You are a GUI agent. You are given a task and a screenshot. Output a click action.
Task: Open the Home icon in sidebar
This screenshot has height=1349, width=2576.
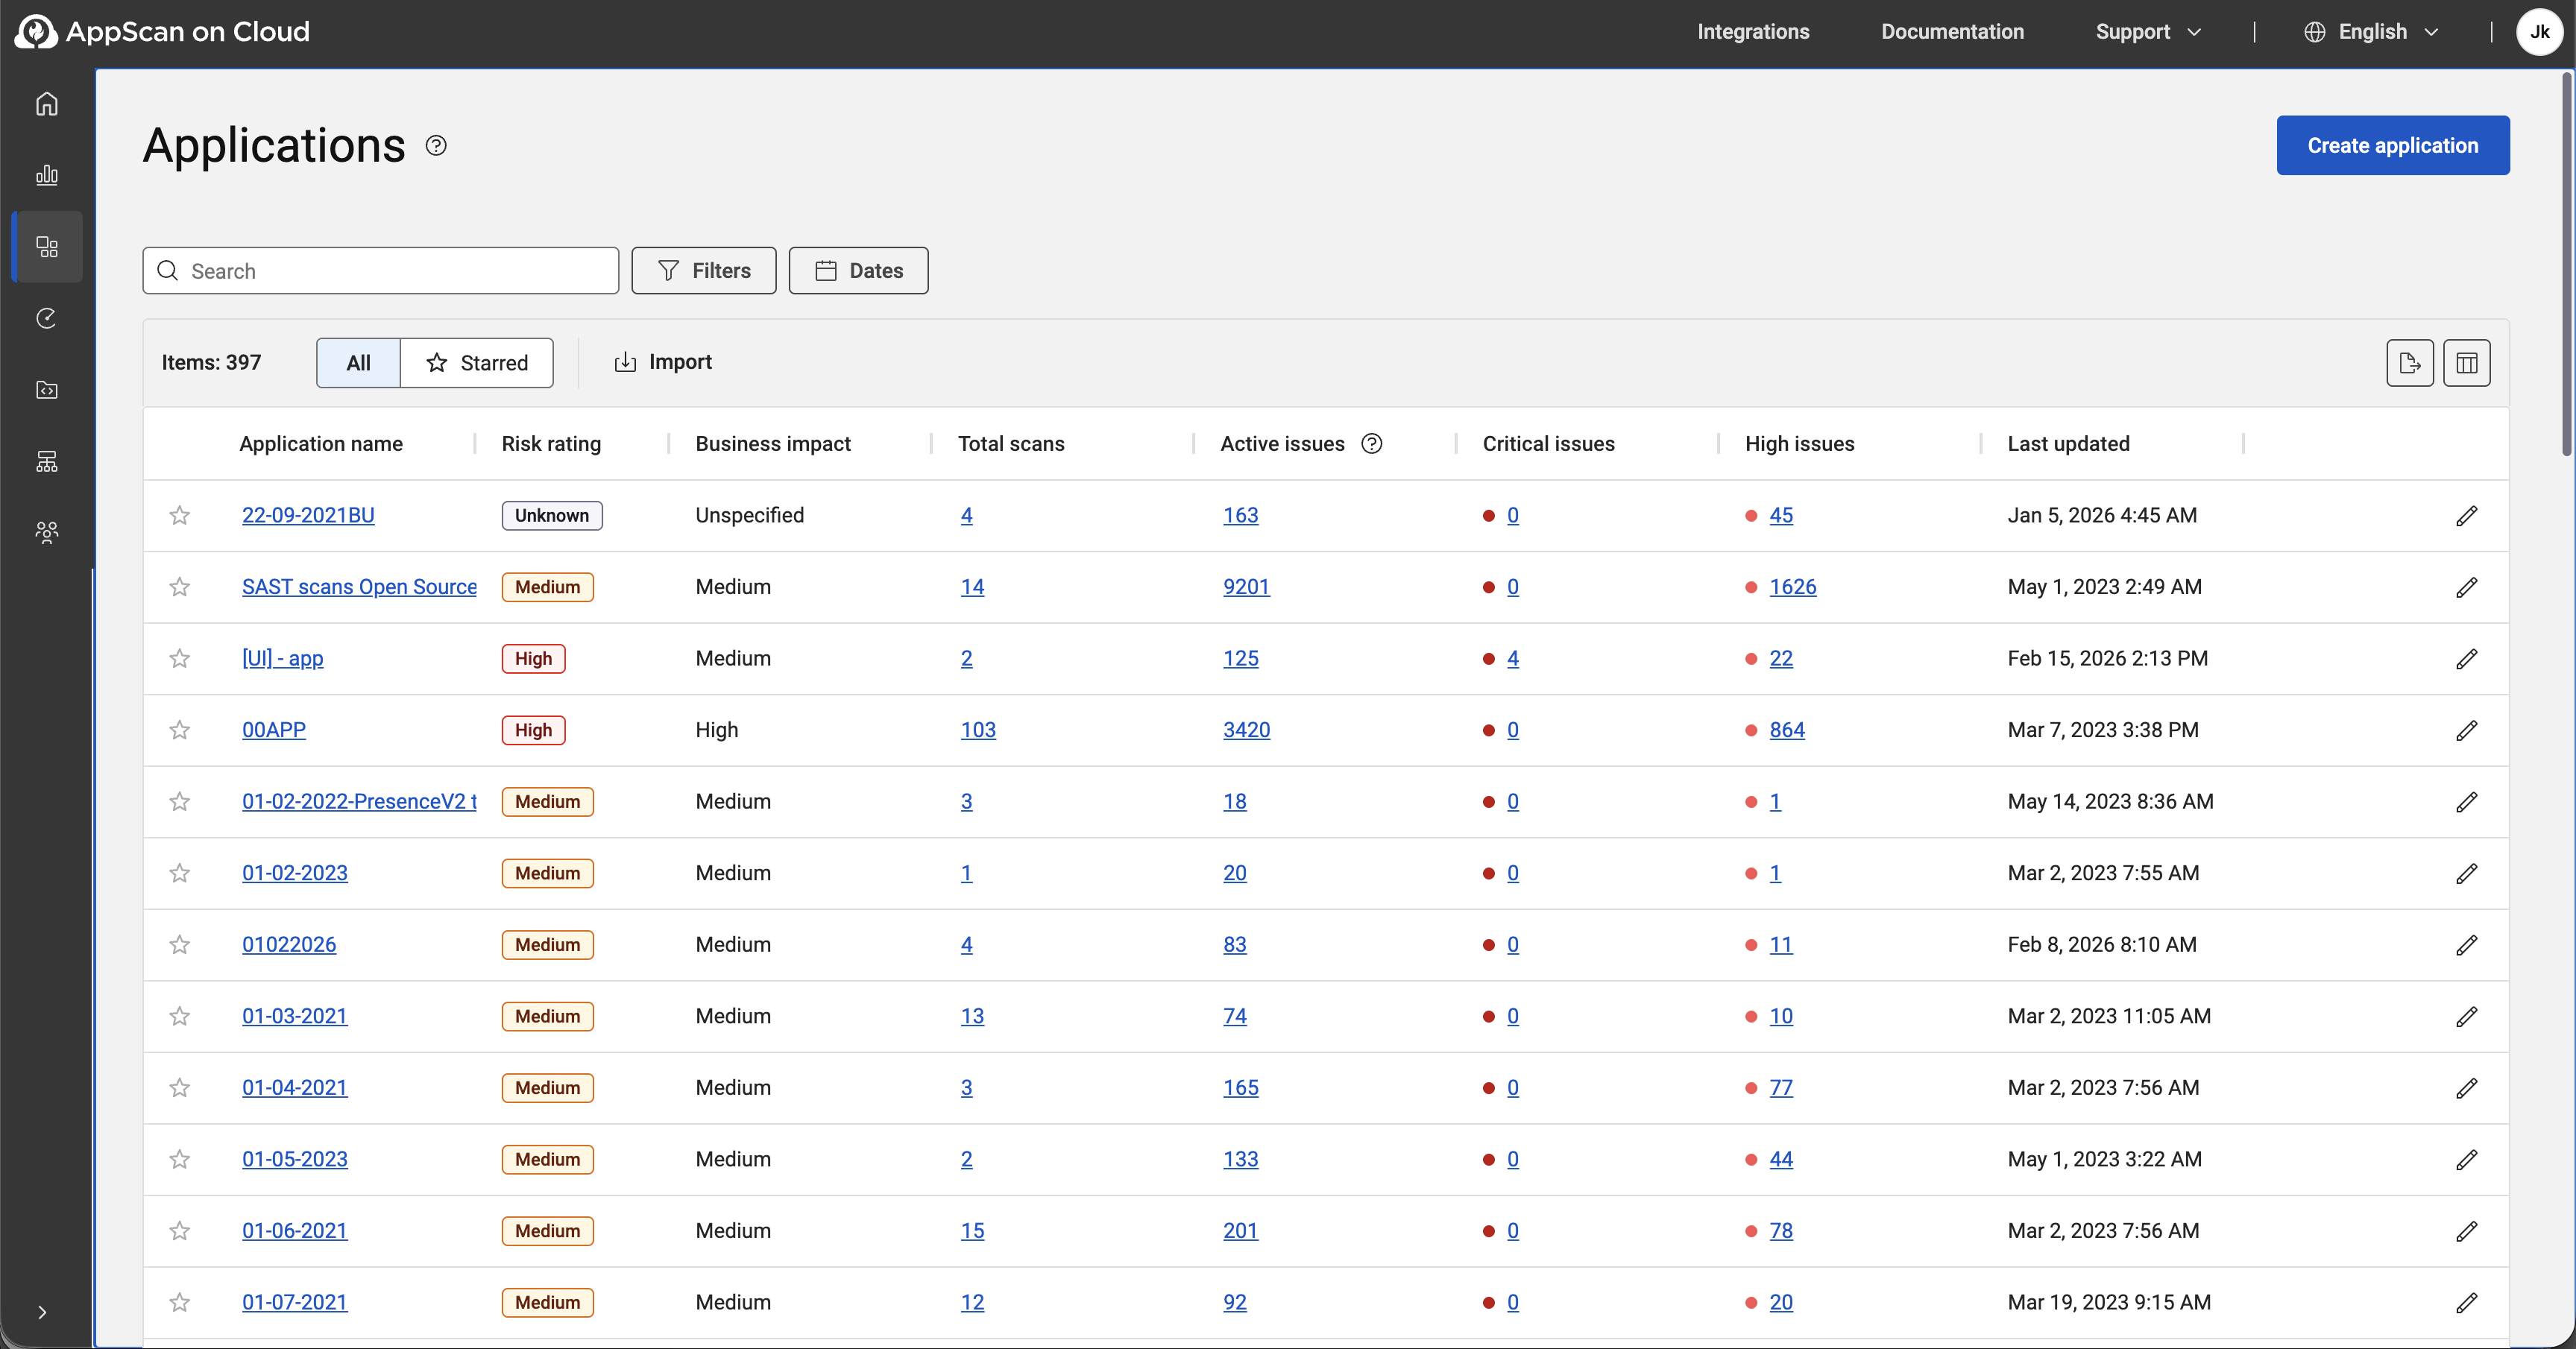tap(47, 104)
